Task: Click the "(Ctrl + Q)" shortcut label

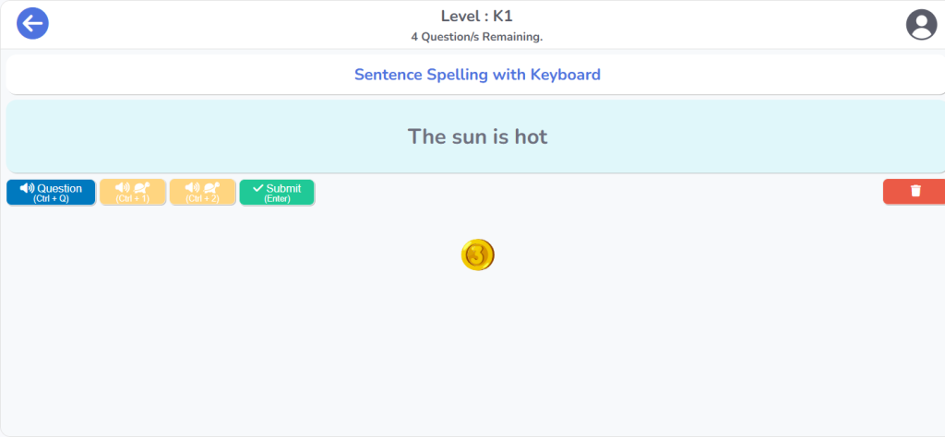Action: pyautogui.click(x=51, y=199)
